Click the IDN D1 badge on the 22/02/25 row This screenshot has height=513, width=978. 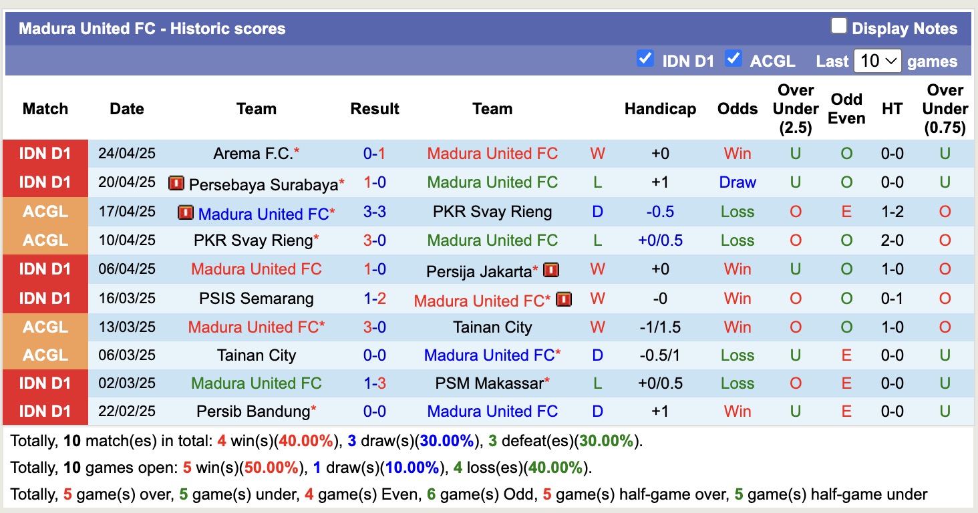45,411
